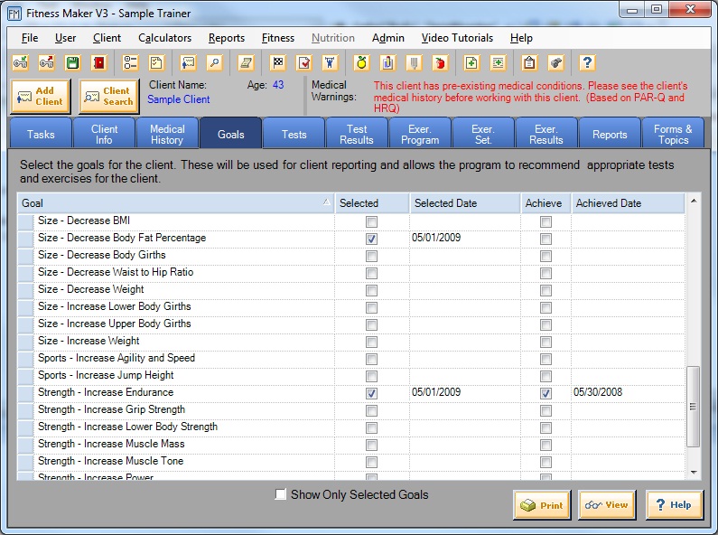
Task: Click the document with green plus icon
Action: click(x=471, y=62)
